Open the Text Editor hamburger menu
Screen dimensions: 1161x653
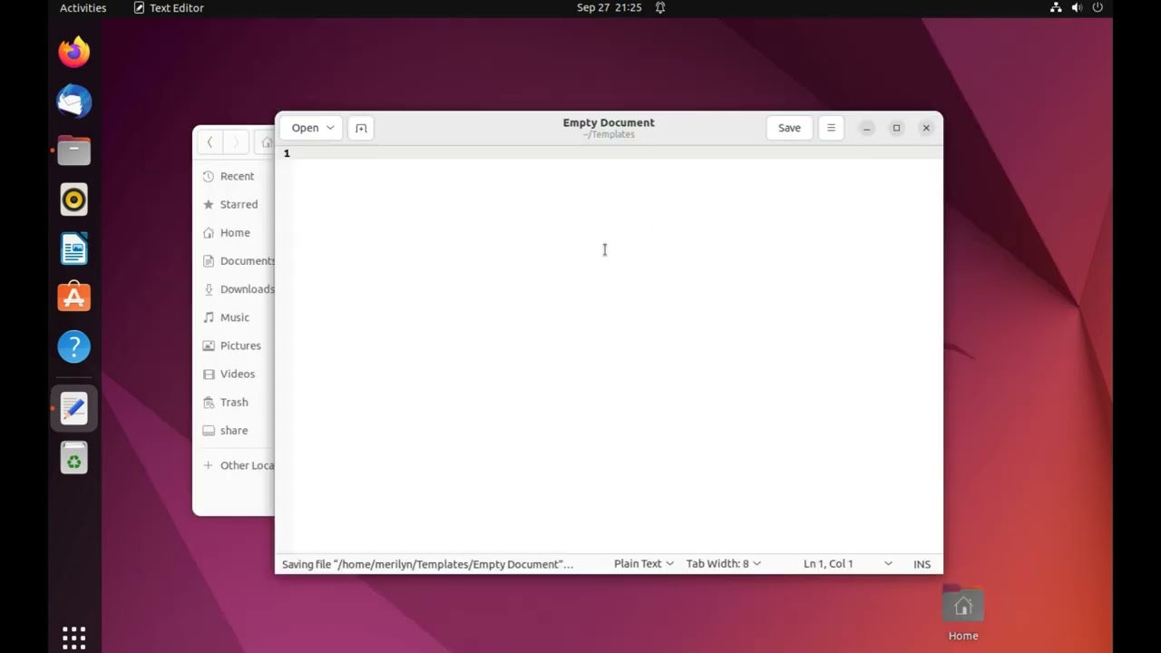click(x=831, y=128)
